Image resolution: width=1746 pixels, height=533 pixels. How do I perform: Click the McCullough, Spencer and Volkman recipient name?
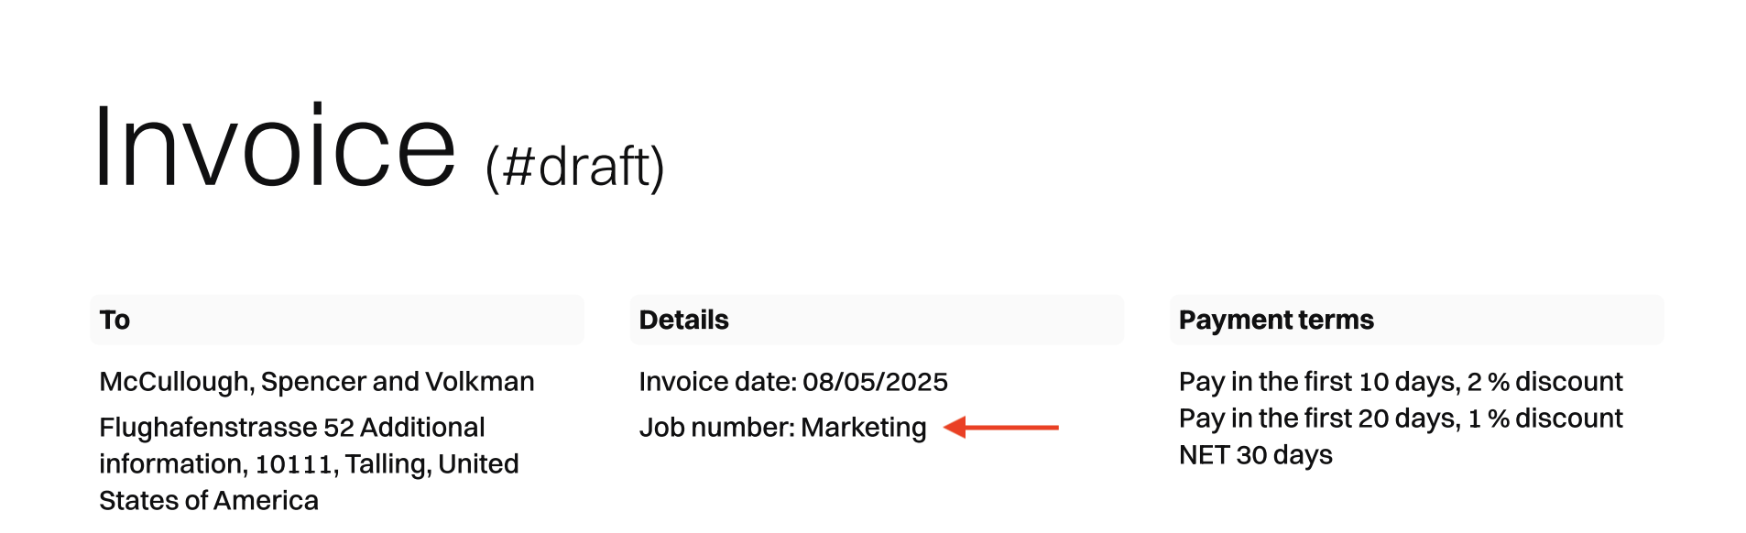click(316, 382)
